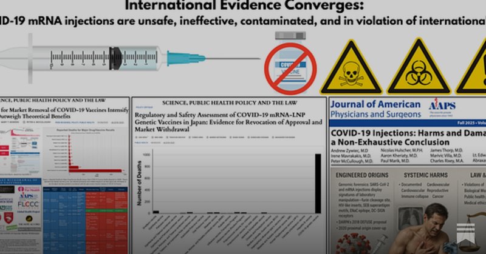Click the "ENGINEERED ORIGINS" heading
The width and height of the screenshot is (486, 254).
pyautogui.click(x=362, y=175)
